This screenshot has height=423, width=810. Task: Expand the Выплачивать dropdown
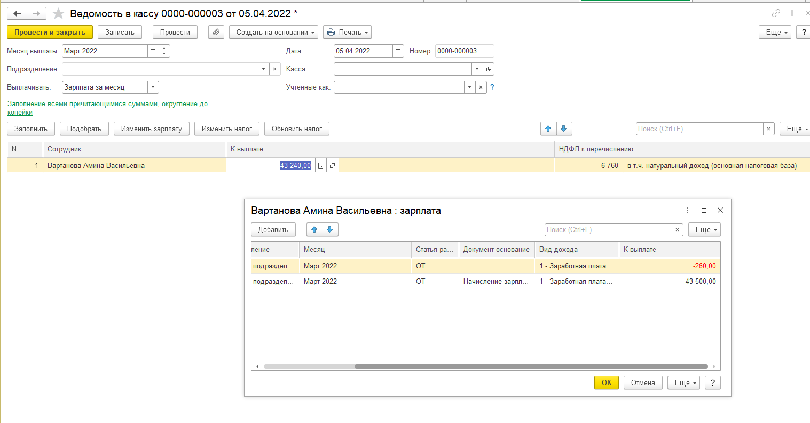(153, 87)
